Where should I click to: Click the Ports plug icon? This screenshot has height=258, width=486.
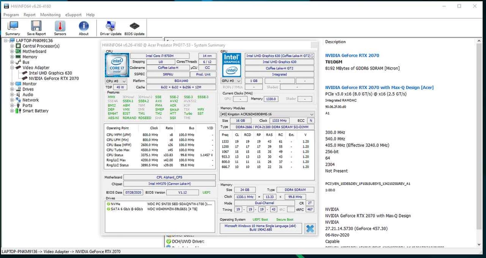point(18,105)
